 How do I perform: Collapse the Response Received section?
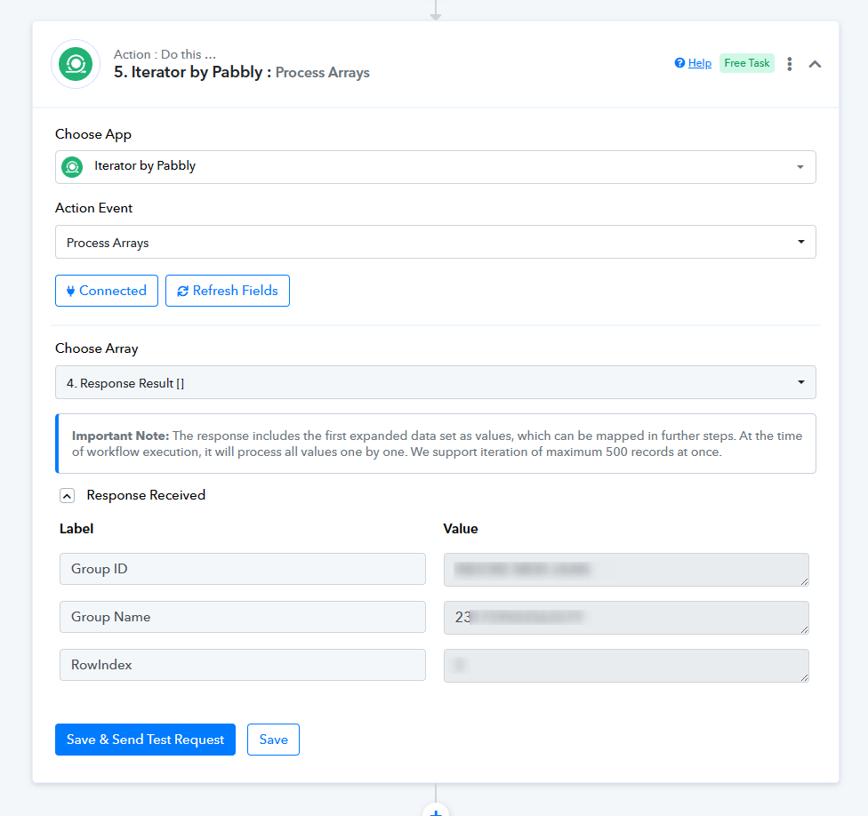[67, 496]
